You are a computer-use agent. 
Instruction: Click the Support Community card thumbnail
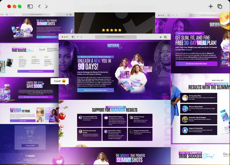pos(185,130)
